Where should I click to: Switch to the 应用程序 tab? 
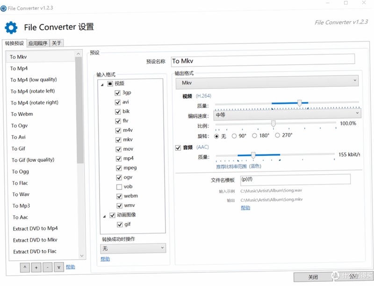pyautogui.click(x=38, y=43)
